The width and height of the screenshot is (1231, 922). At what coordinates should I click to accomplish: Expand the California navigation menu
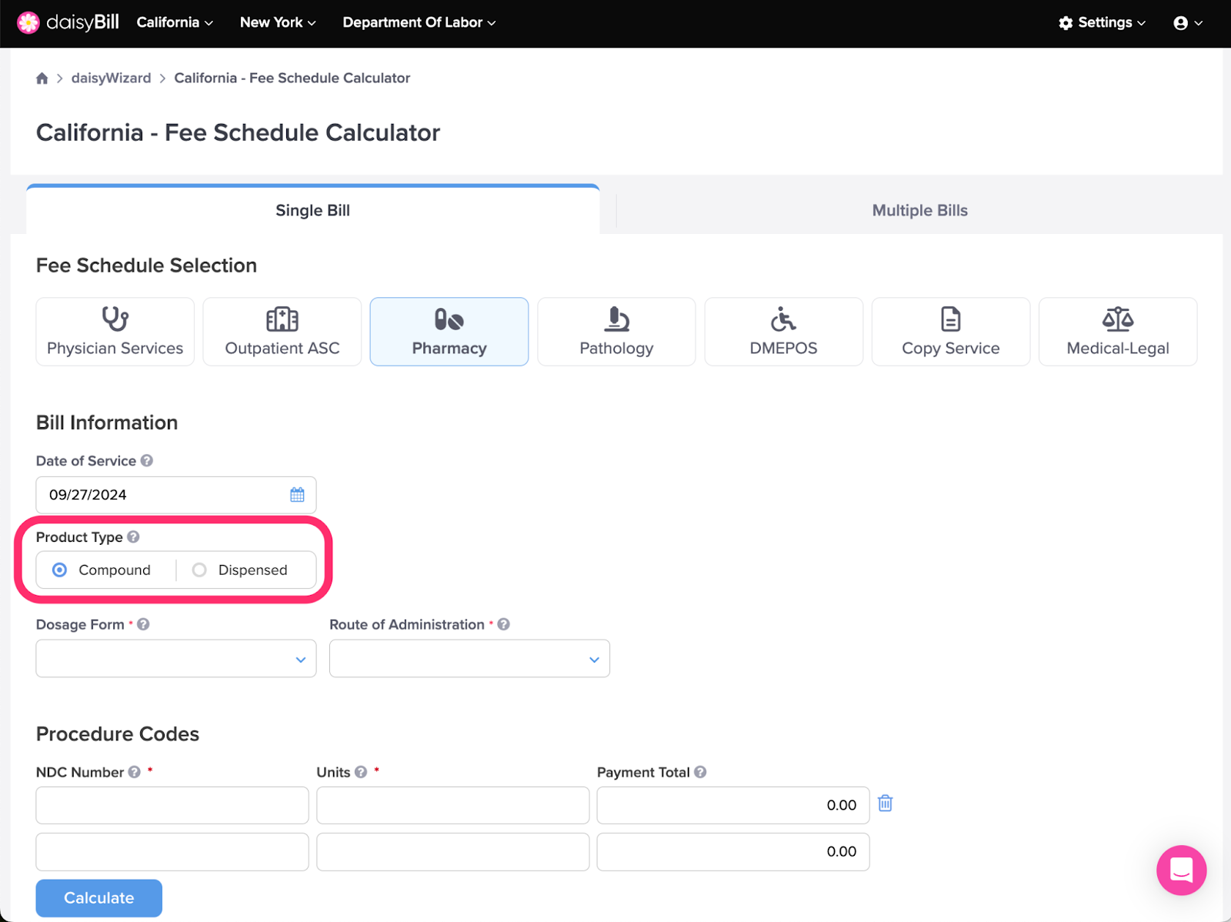175,23
